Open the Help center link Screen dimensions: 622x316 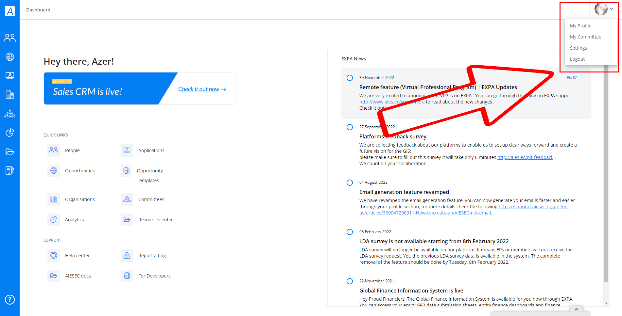coord(77,256)
